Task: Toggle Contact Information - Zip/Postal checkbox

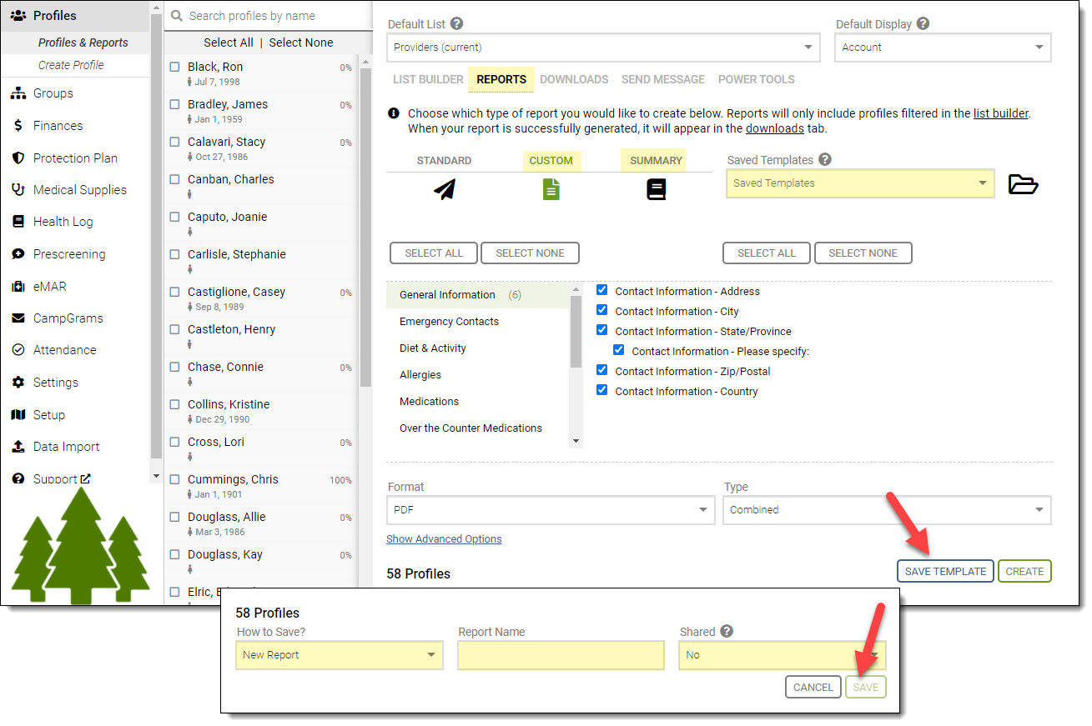Action: click(x=601, y=371)
